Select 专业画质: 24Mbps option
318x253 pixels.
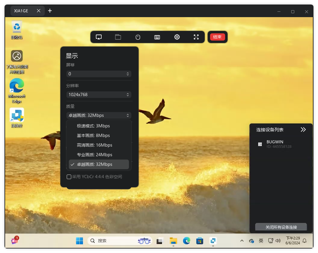point(99,155)
